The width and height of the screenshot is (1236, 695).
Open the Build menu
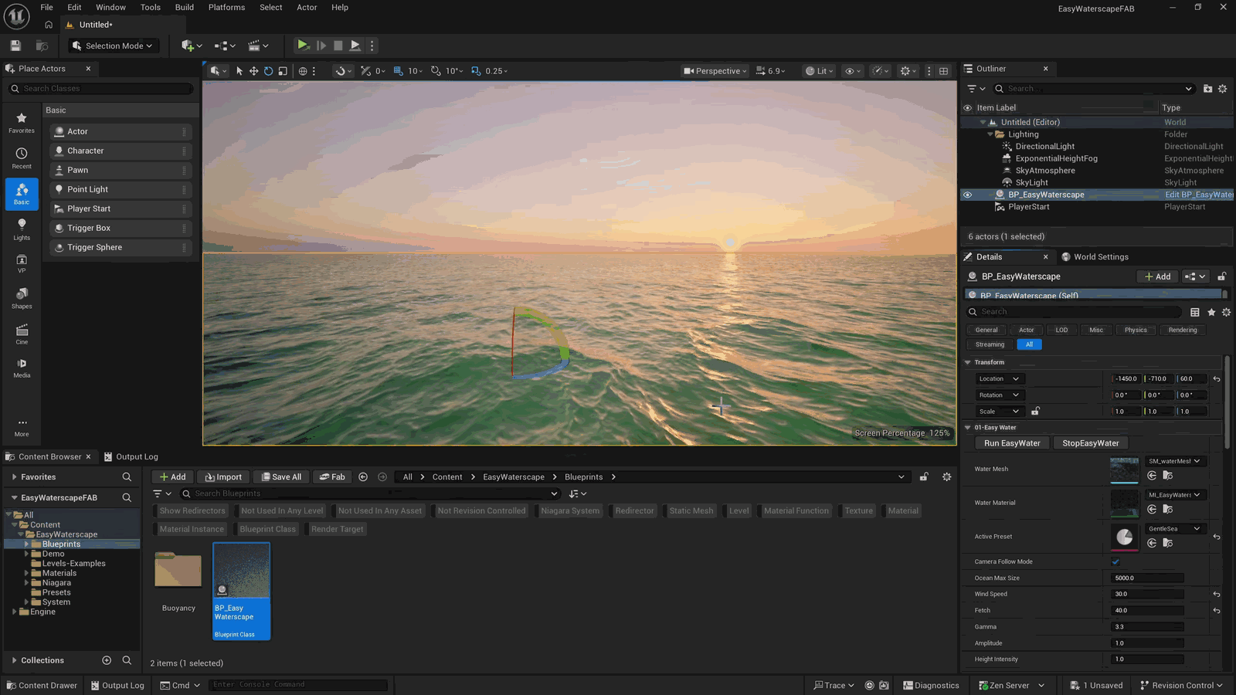click(185, 8)
